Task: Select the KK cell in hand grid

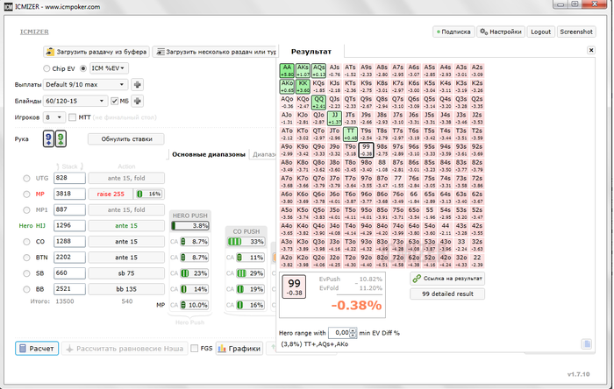Action: [x=303, y=87]
